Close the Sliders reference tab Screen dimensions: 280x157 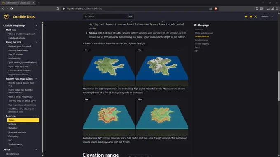pyautogui.click(x=33, y=3)
